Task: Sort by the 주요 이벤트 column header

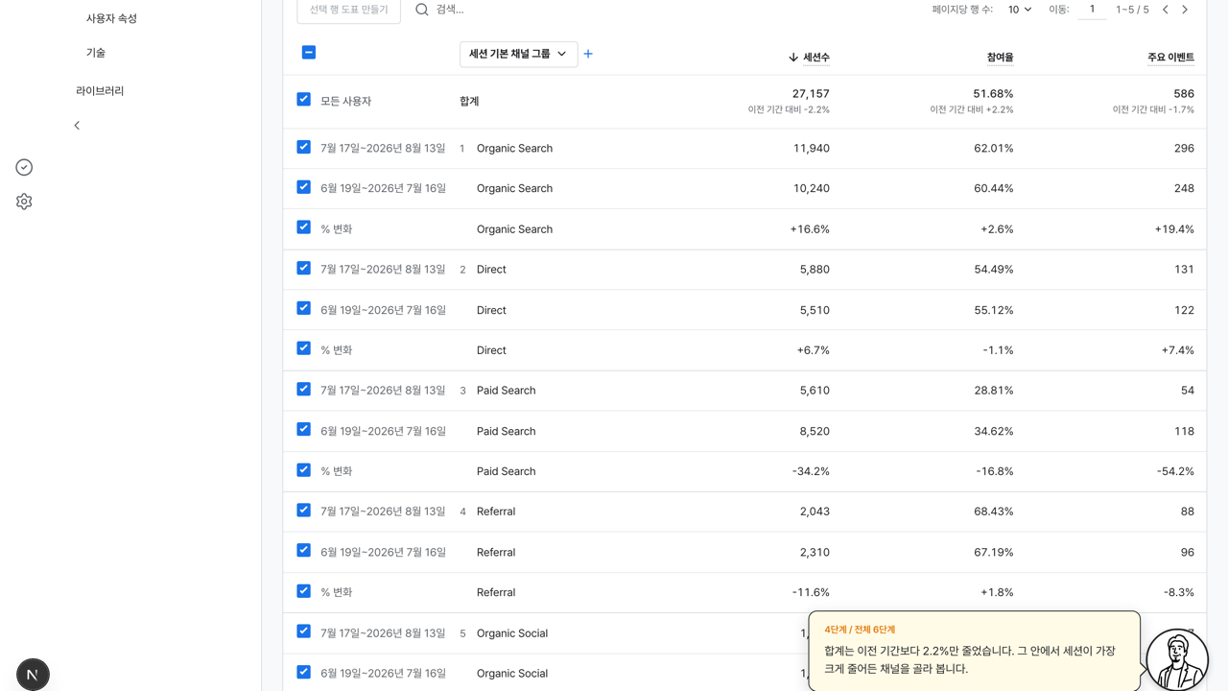Action: (1170, 58)
